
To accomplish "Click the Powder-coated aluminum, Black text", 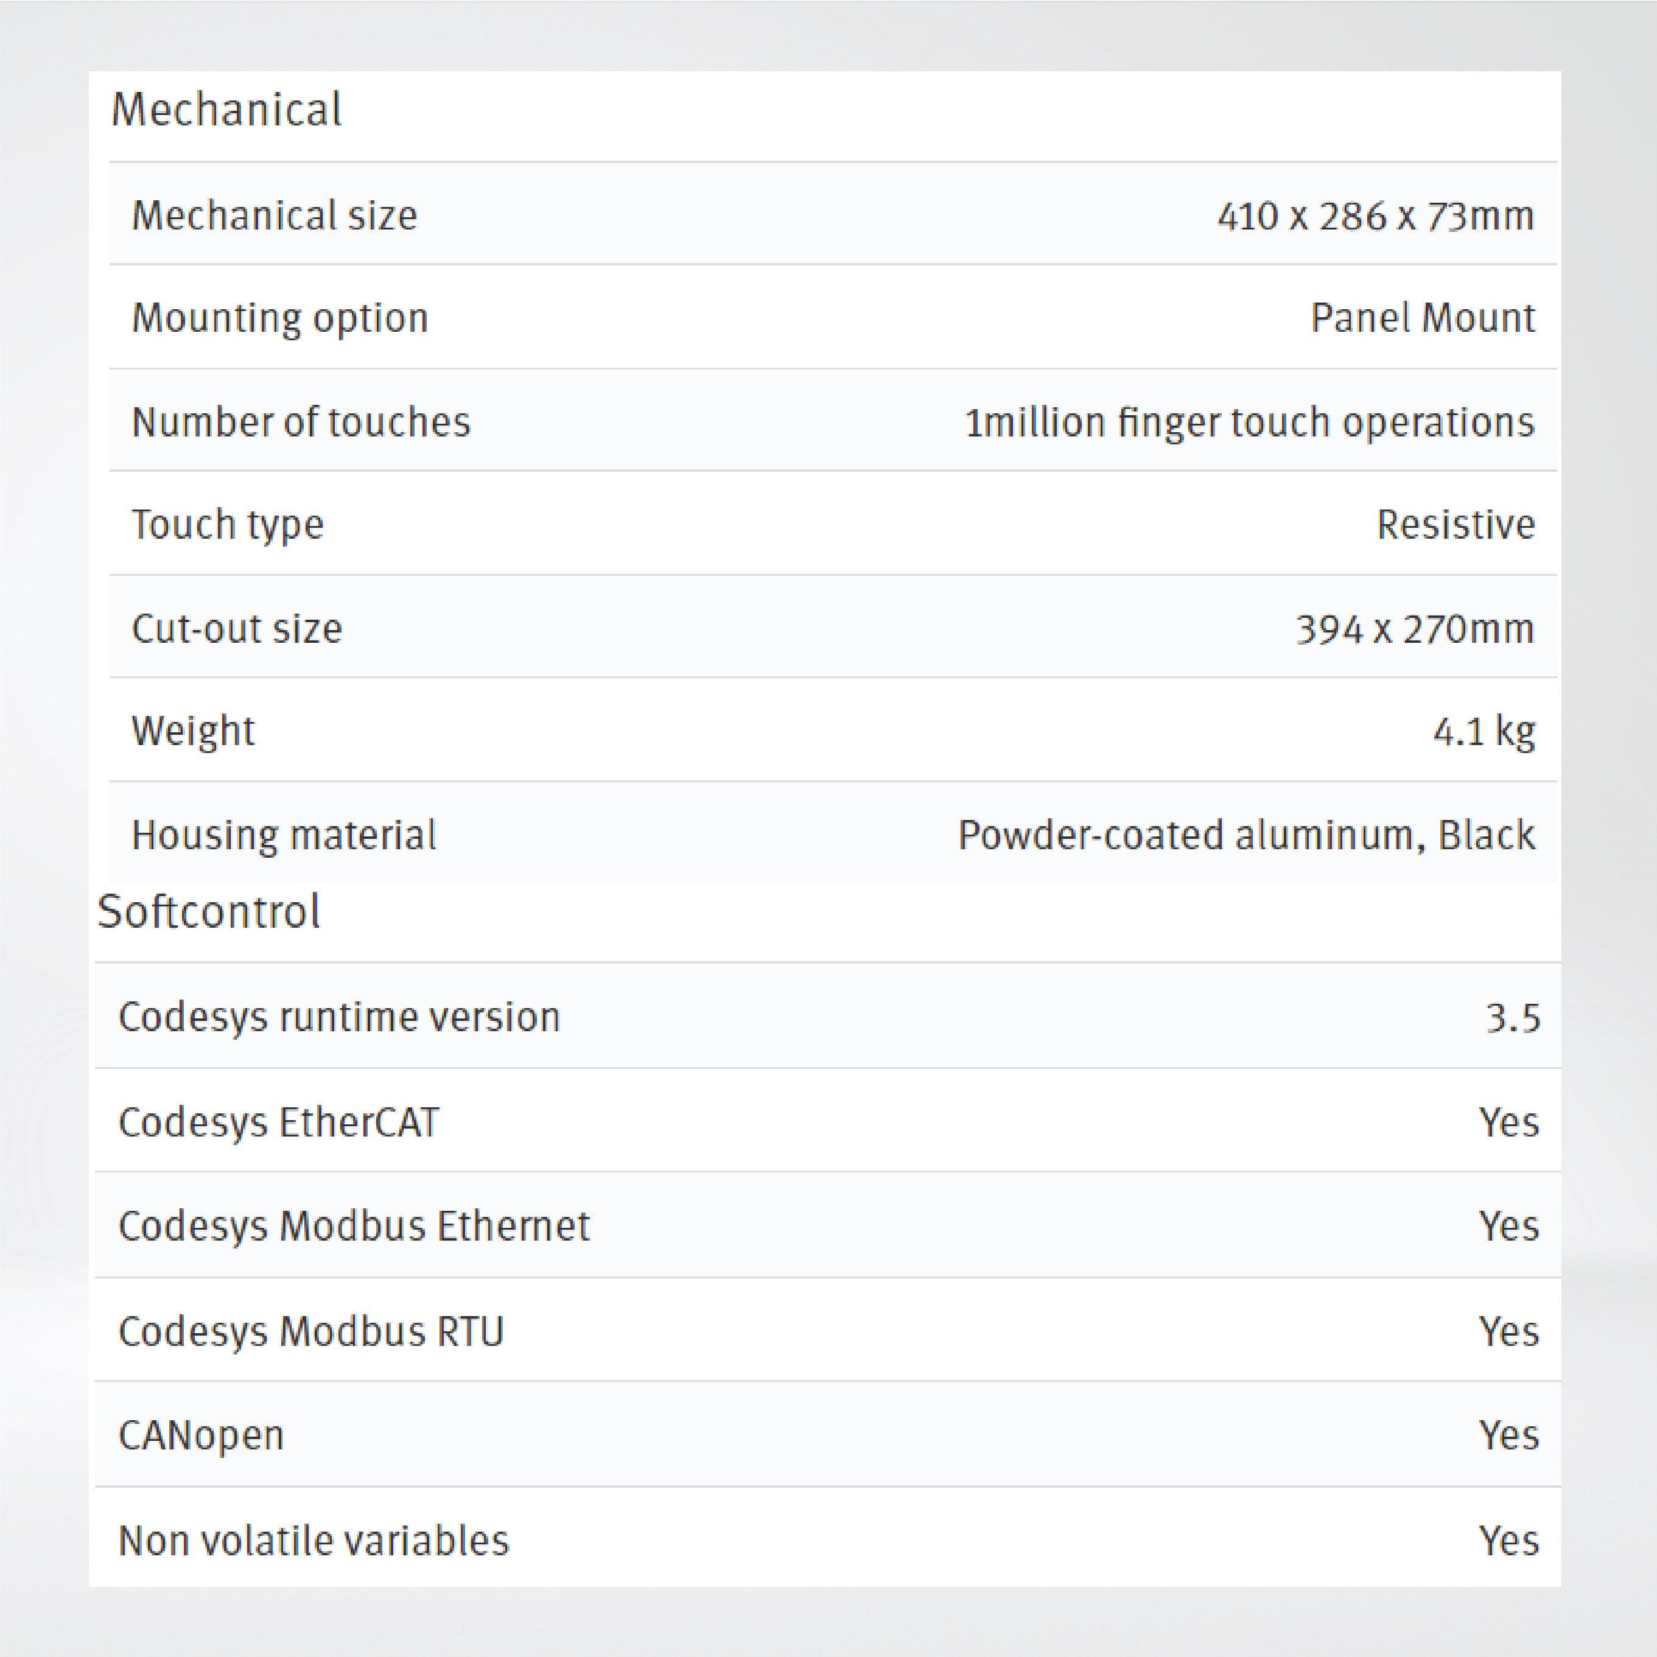I will pyautogui.click(x=1245, y=835).
